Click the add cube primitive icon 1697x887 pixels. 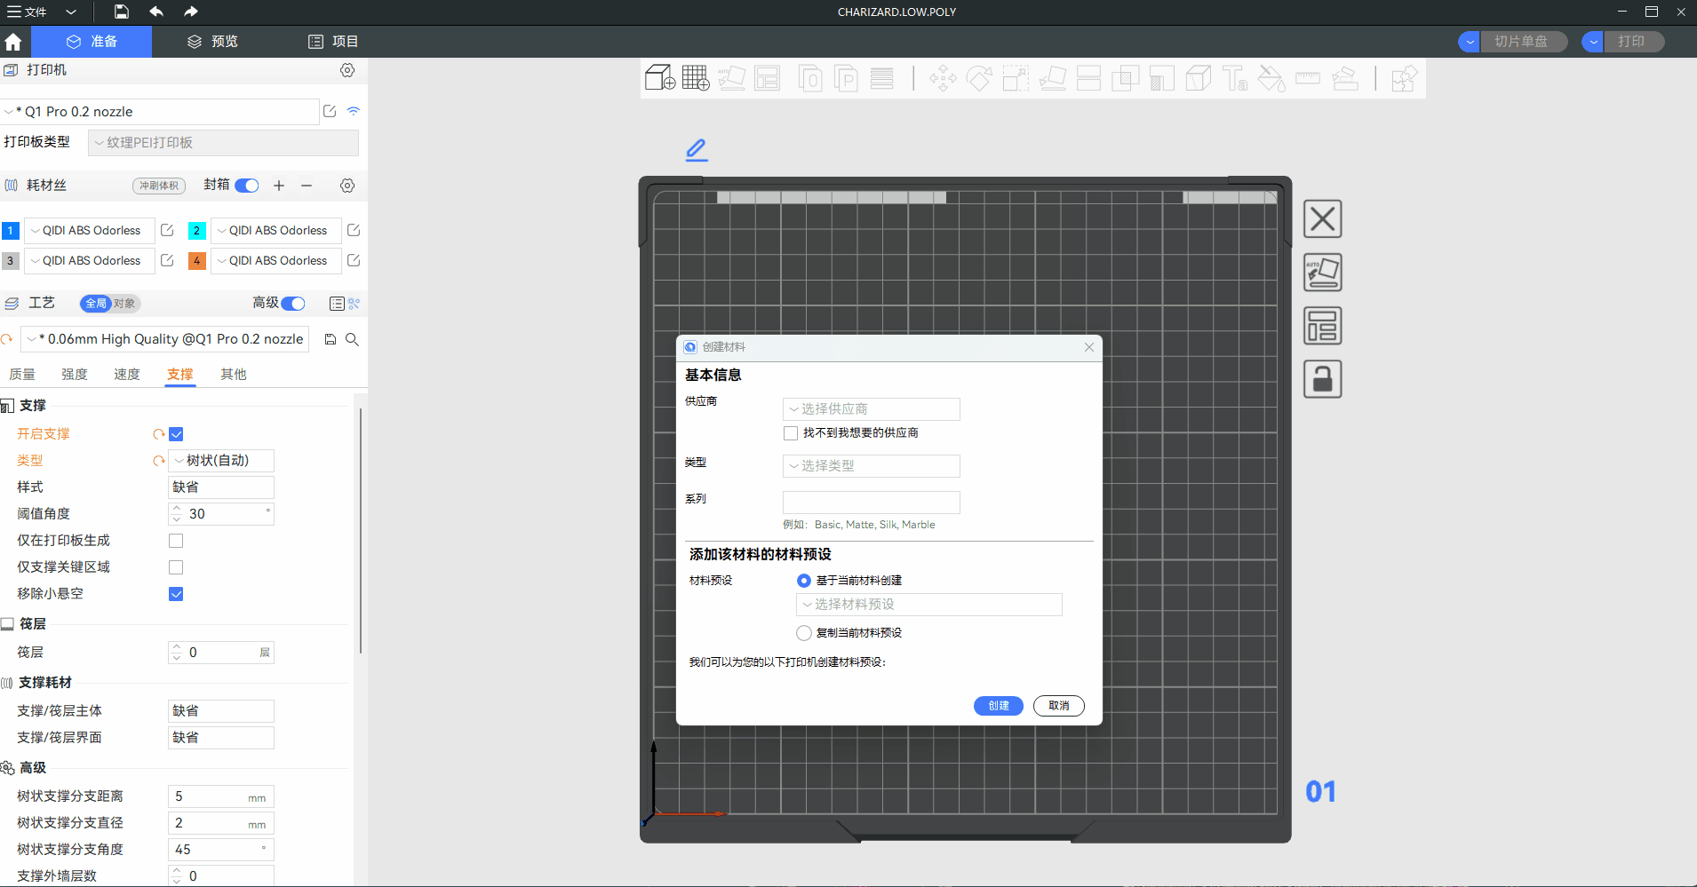(x=659, y=78)
